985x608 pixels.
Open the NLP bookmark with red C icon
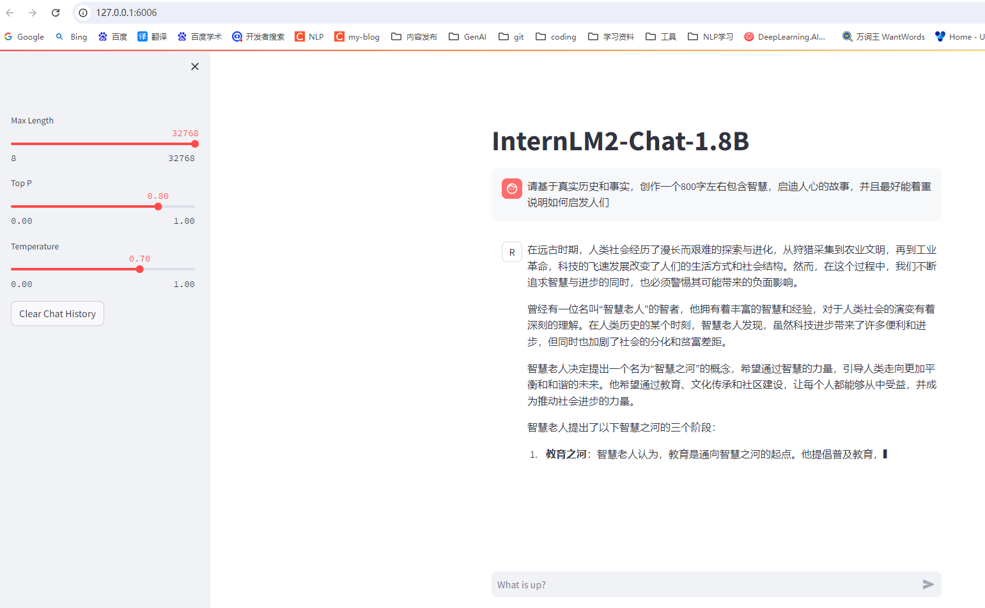tap(309, 36)
